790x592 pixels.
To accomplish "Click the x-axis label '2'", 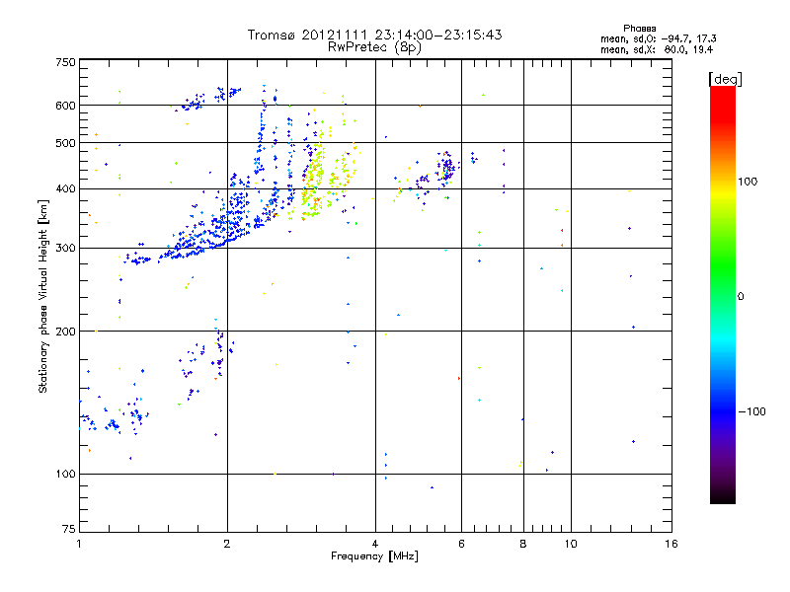I will click(x=227, y=544).
